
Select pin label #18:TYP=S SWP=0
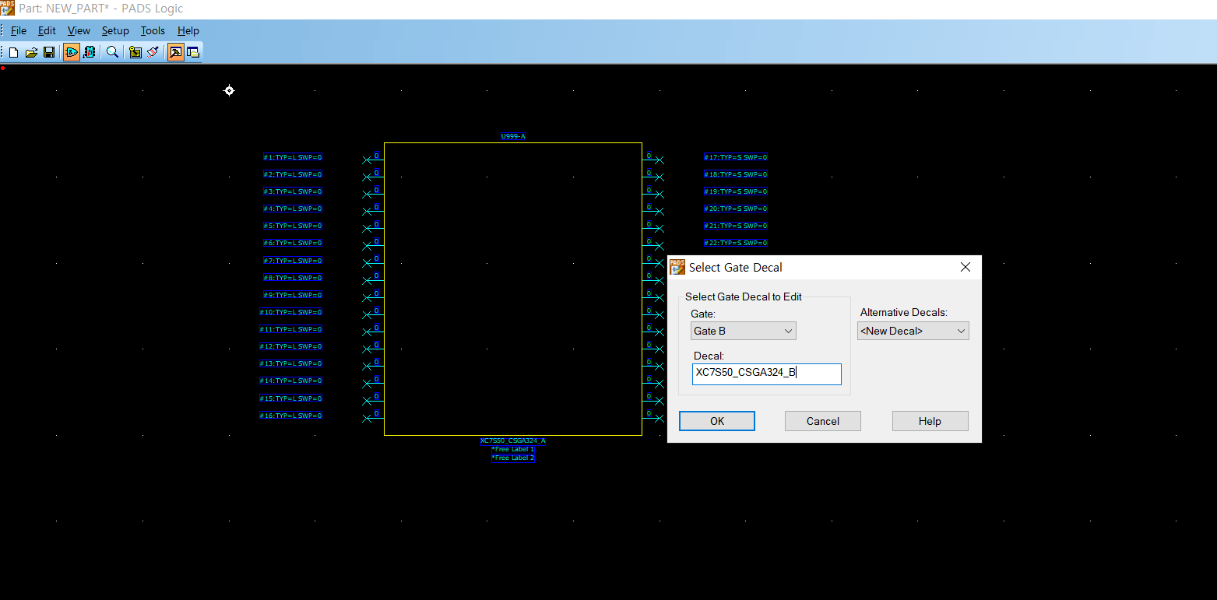pos(736,174)
